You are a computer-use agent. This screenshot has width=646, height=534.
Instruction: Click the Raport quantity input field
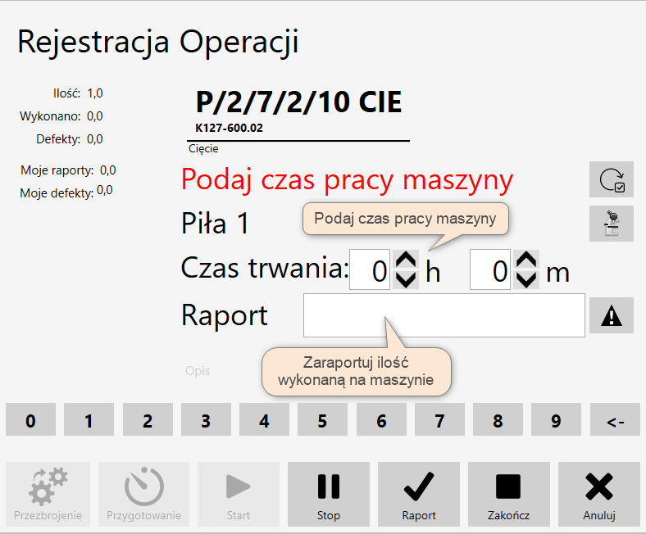[x=444, y=315]
